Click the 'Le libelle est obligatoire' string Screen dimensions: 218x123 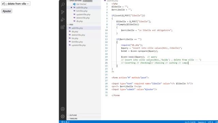pyautogui.click(x=155, y=30)
